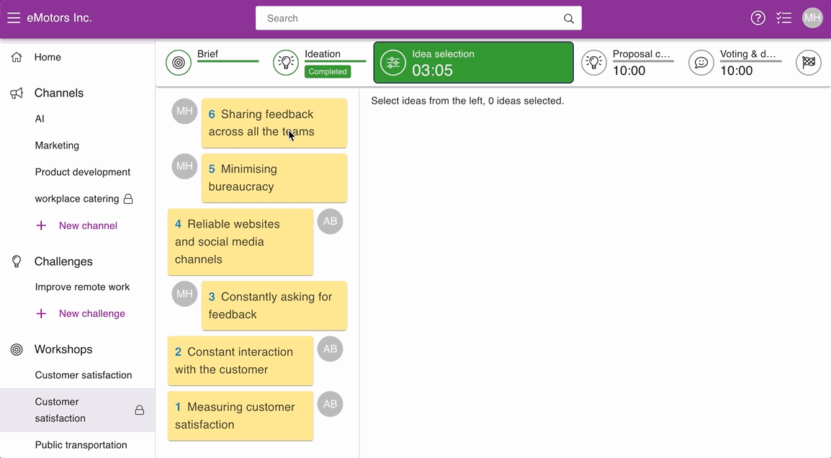Click the search magnifier icon
Image resolution: width=831 pixels, height=458 pixels.
pyautogui.click(x=569, y=19)
